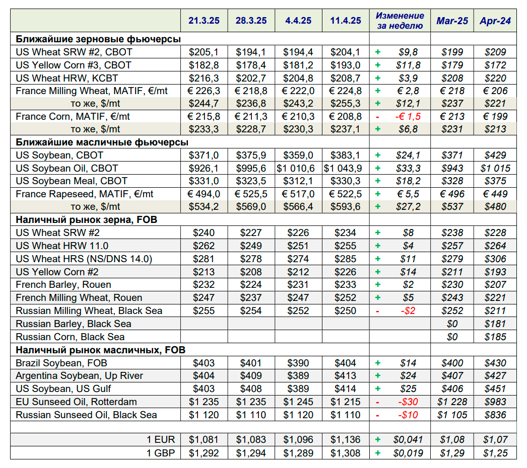Image resolution: width=527 pixels, height=468 pixels.
Task: Click the 'Brazil Soybean, FOB' label
Action: pos(61,363)
